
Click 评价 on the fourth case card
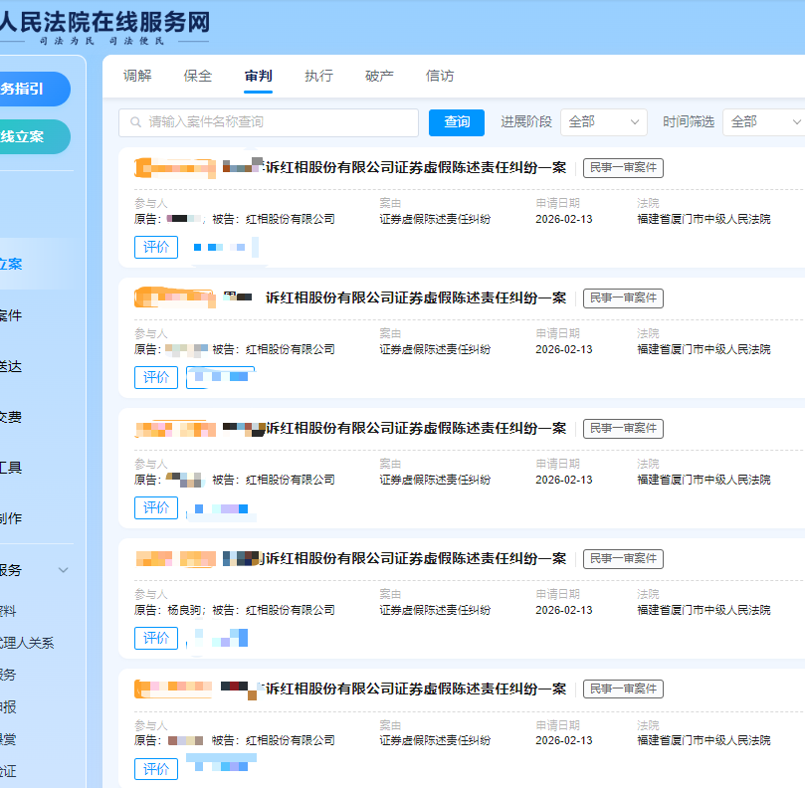click(156, 638)
